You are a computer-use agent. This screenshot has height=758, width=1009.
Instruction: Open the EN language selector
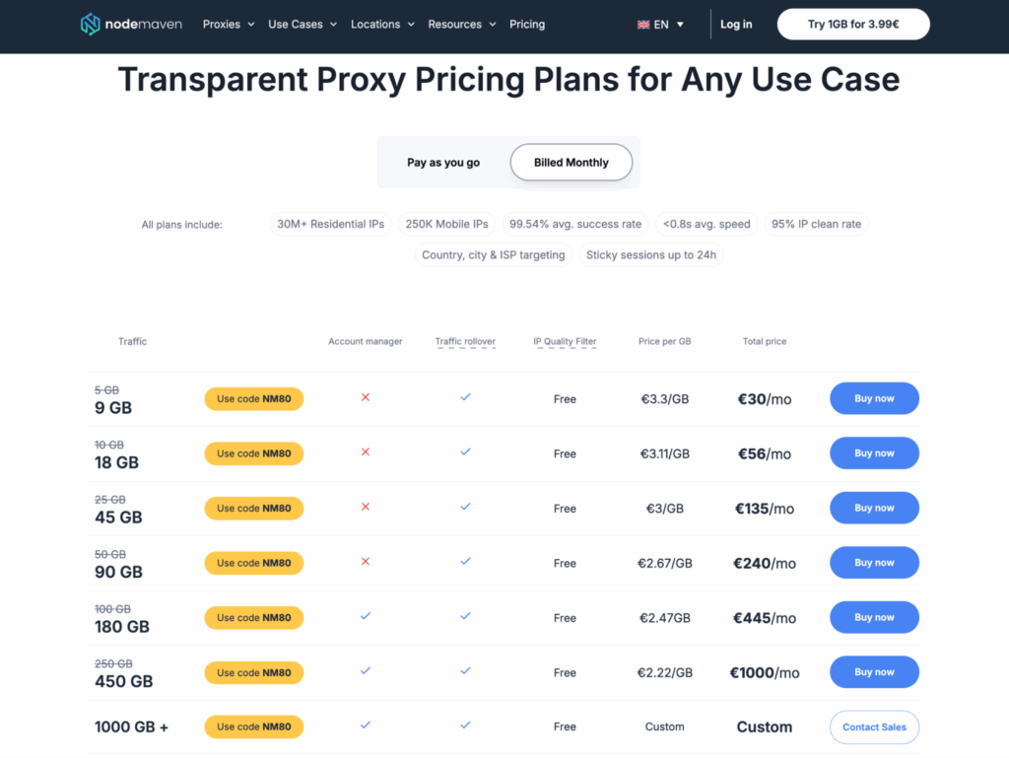660,24
